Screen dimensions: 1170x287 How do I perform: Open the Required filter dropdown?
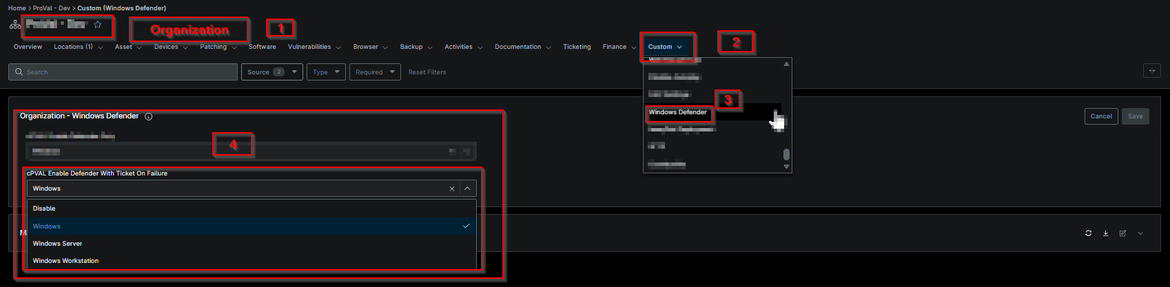click(375, 72)
